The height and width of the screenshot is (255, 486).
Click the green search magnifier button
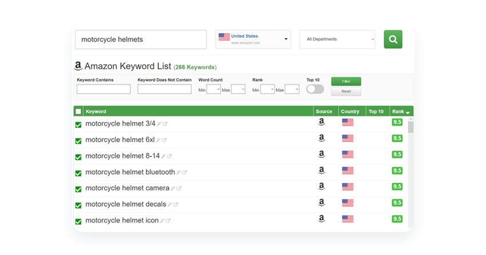[393, 39]
